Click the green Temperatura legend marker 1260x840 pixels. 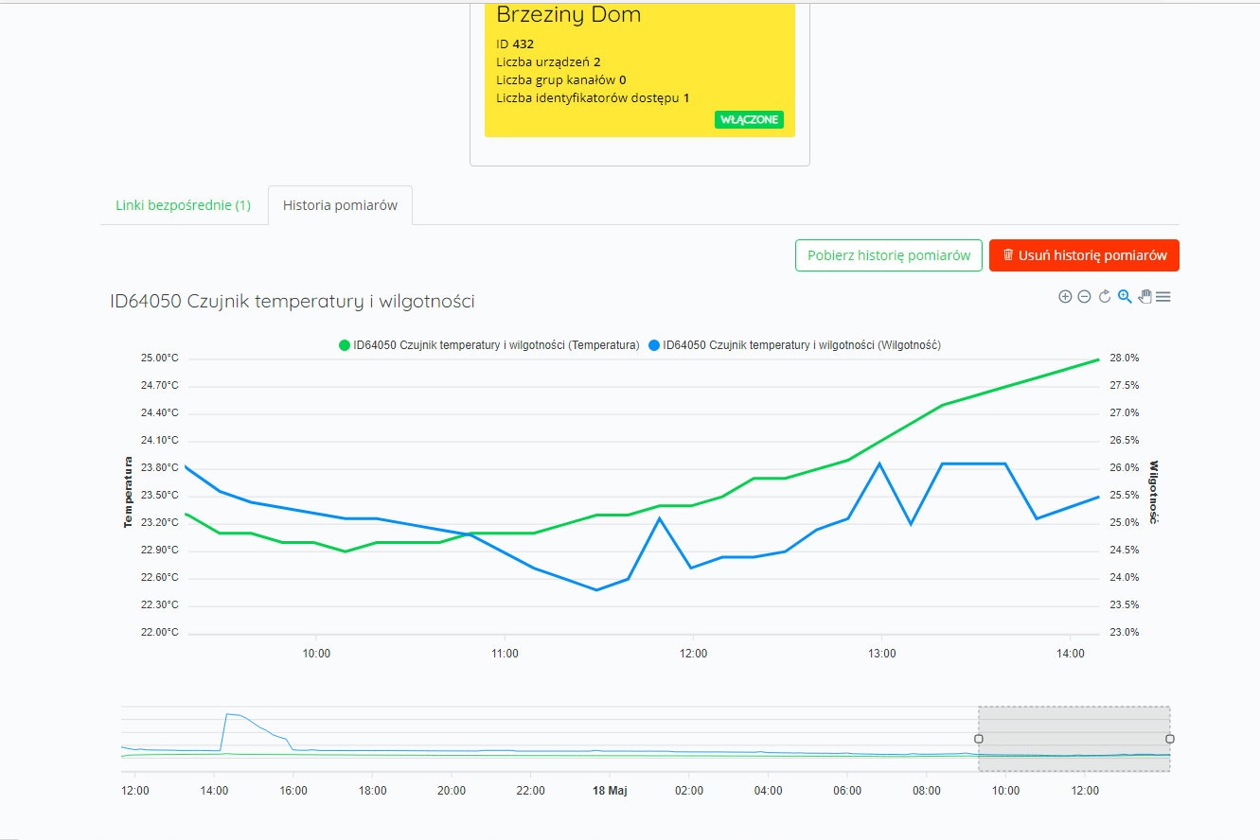click(345, 345)
